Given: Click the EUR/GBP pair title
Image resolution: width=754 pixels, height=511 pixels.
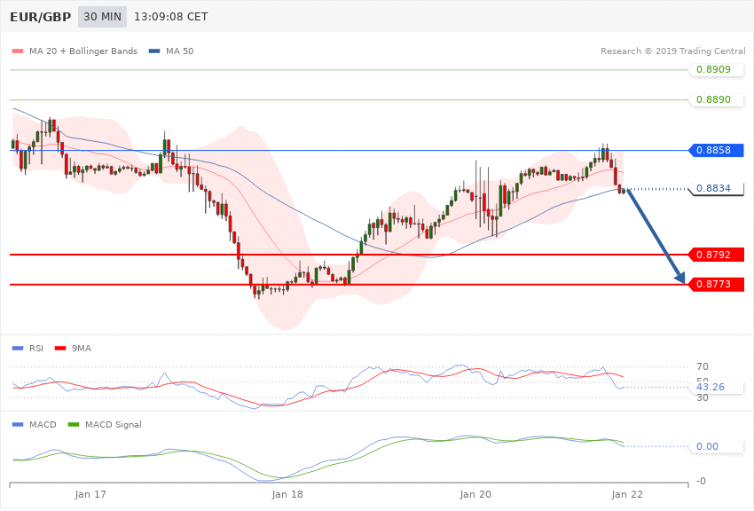Looking at the screenshot, I should click(41, 17).
